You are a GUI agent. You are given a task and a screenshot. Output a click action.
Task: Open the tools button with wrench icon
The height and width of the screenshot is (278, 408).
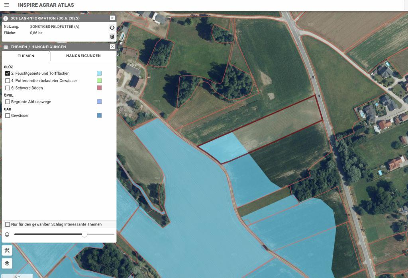pos(7,251)
